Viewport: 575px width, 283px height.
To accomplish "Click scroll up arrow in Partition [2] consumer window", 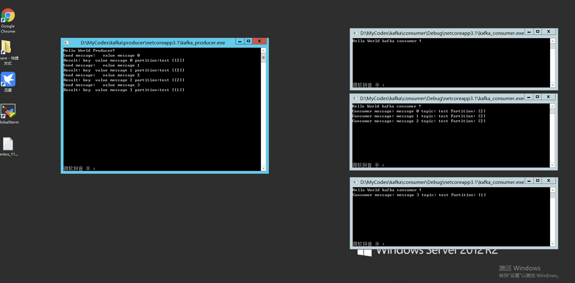I will [x=552, y=106].
